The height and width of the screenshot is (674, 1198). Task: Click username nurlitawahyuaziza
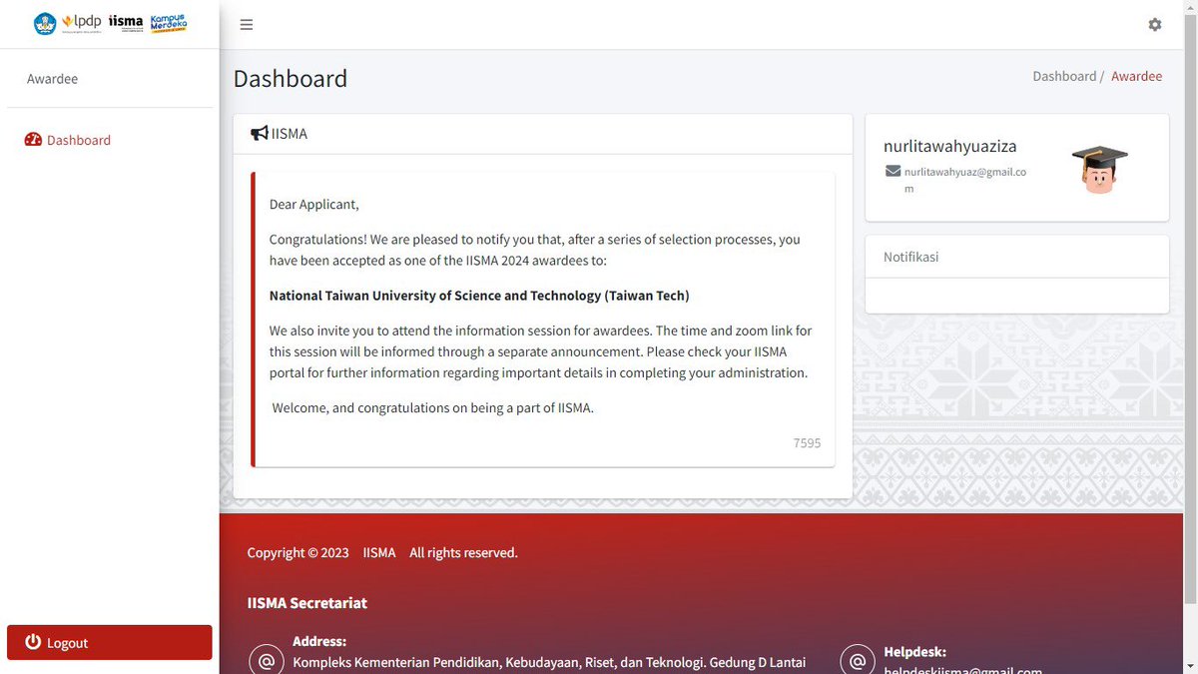click(950, 146)
